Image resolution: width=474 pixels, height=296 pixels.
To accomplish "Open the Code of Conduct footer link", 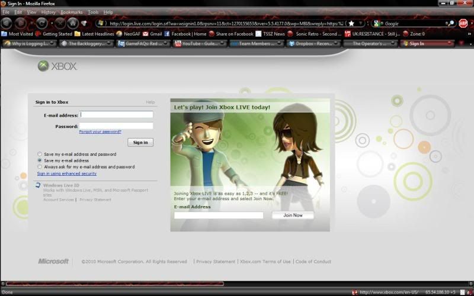I will point(313,262).
